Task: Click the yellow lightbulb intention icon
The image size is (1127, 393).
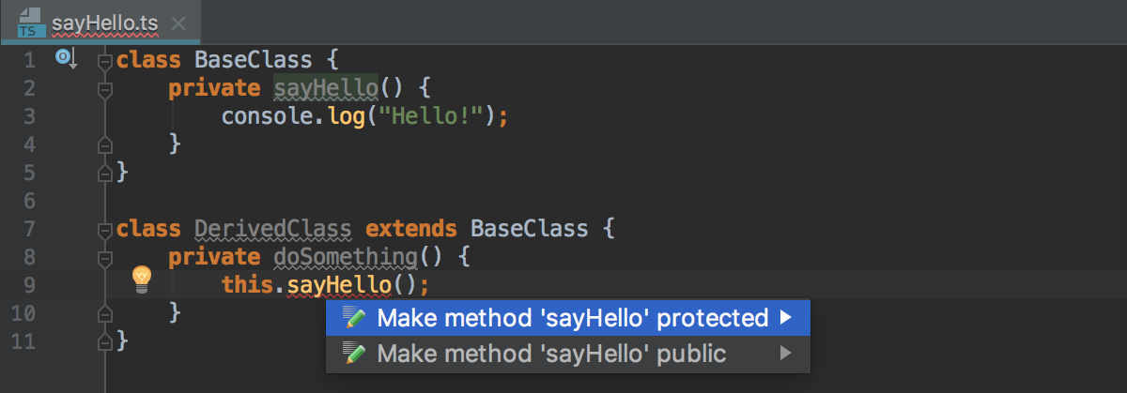Action: pos(141,279)
